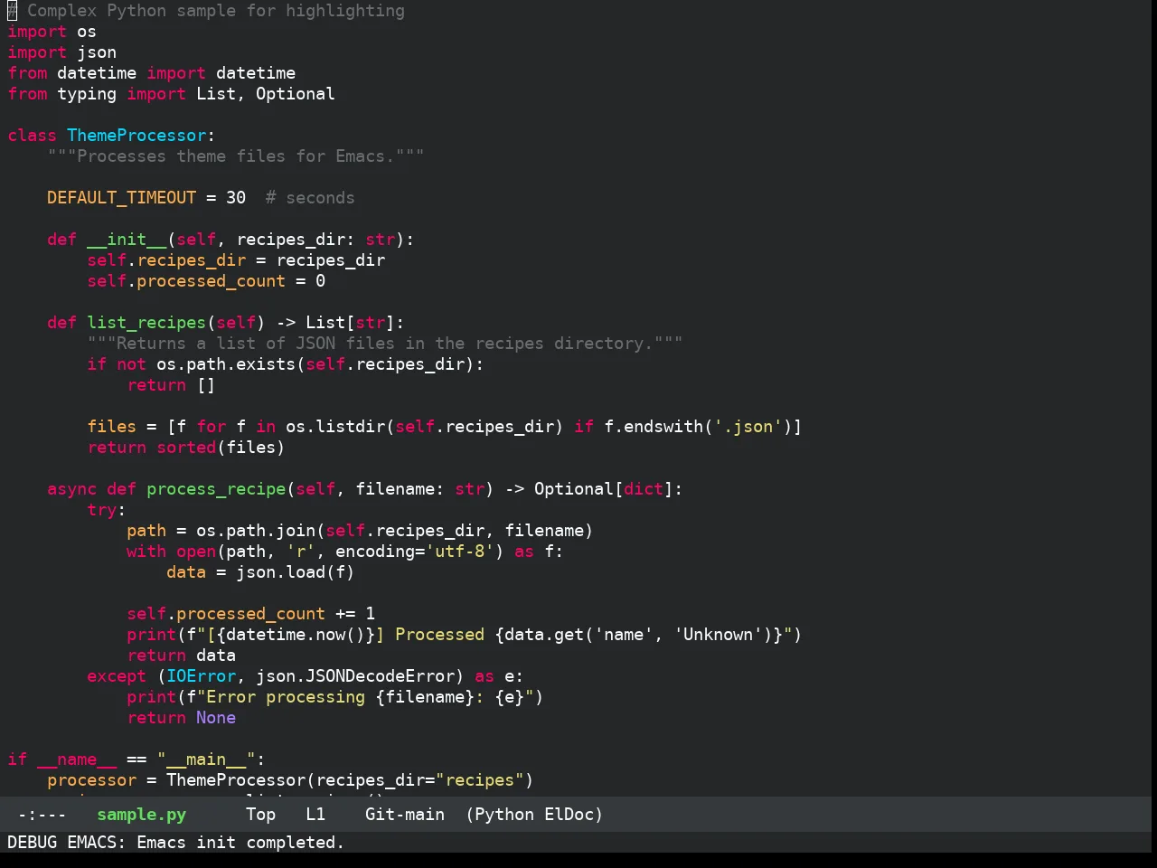Click 'return data' line
This screenshot has width=1157, height=868.
click(181, 656)
